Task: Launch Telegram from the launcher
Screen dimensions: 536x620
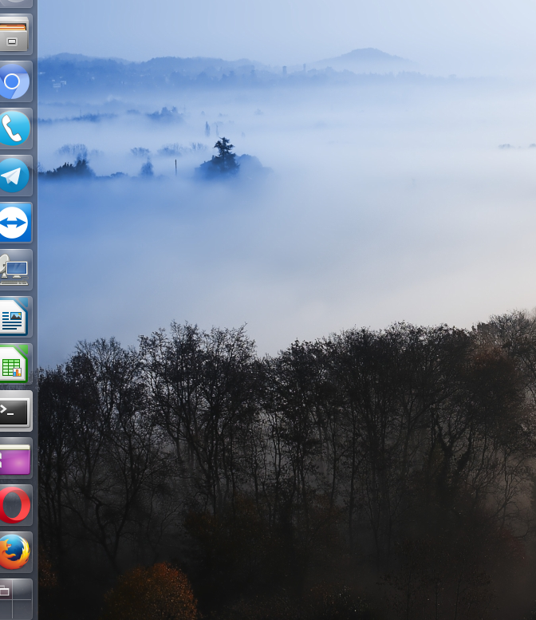Action: point(14,176)
